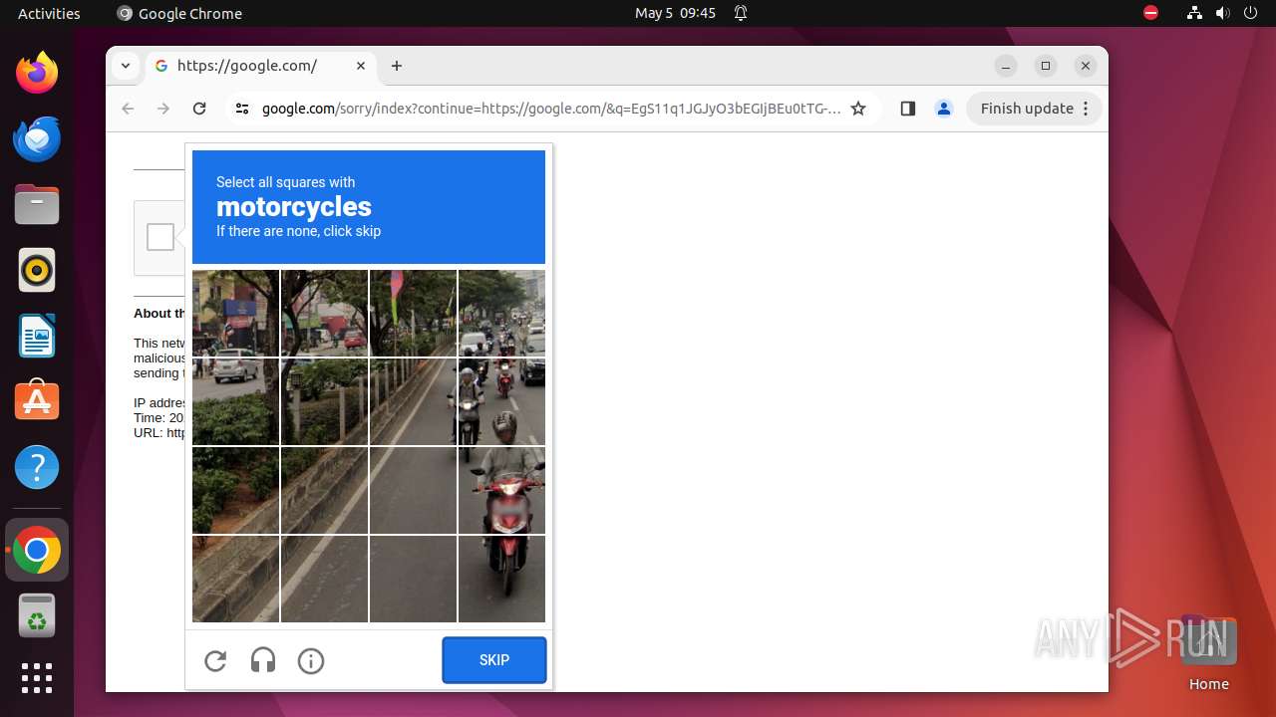Select tile with white car at top-left
Screen dimensions: 1276x717
(235, 313)
